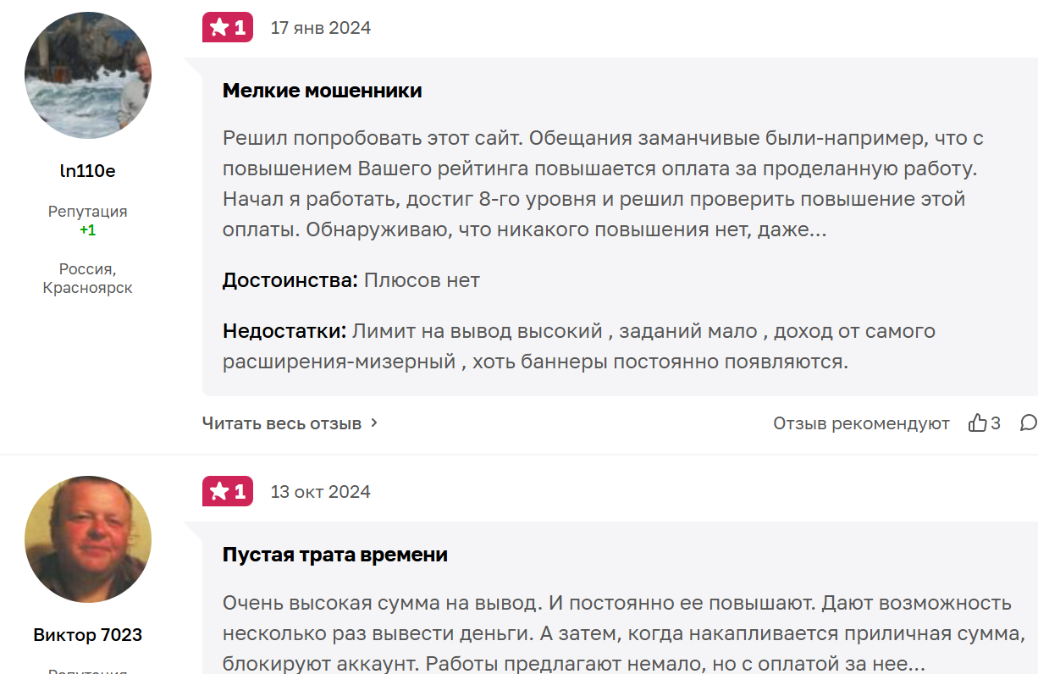Viewport: 1038px width, 674px height.
Task: Open comments icon on ln110e's review
Action: pyautogui.click(x=1029, y=423)
